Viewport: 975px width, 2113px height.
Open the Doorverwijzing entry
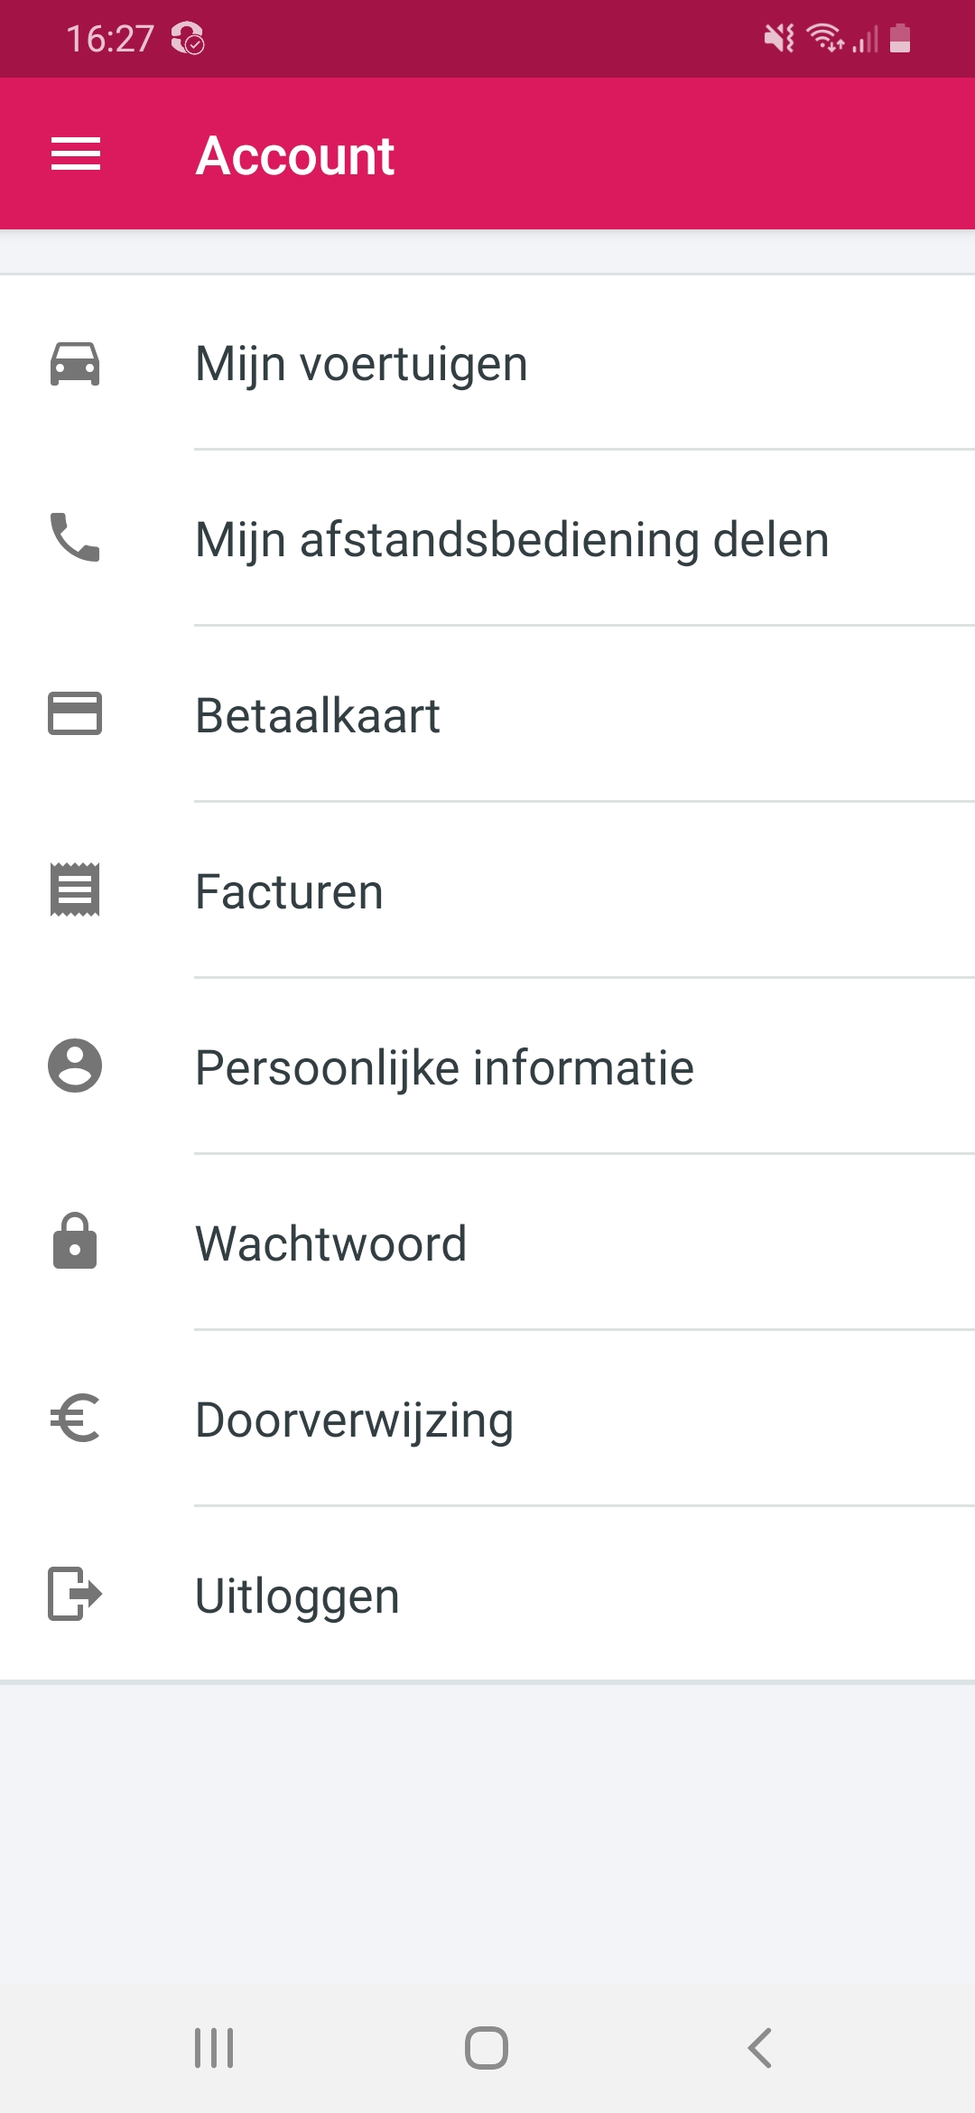tap(487, 1419)
